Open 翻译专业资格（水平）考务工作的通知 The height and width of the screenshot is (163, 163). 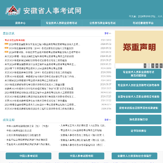click(x=38, y=72)
